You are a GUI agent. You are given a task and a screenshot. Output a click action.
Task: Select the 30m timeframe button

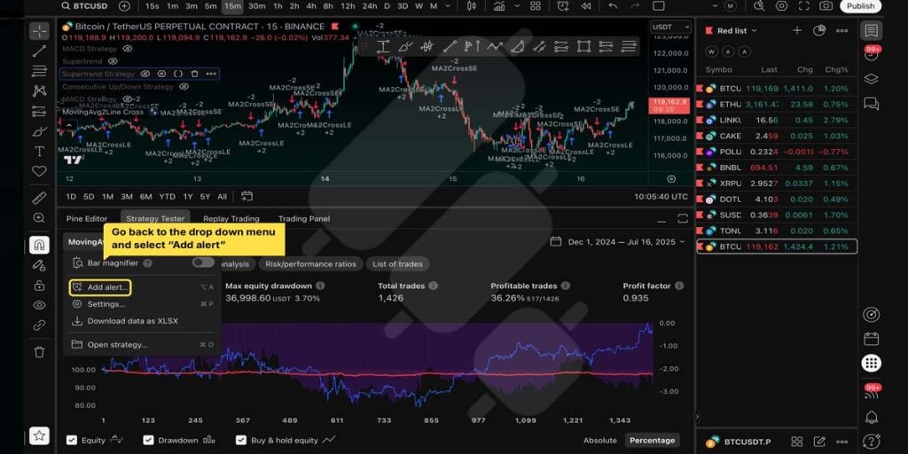(x=256, y=6)
